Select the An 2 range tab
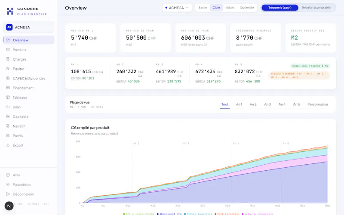 [x=253, y=104]
